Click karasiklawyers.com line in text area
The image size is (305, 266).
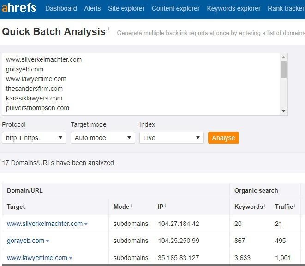[x=34, y=99]
